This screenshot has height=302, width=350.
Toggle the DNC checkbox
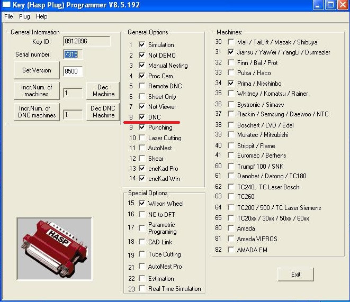pyautogui.click(x=142, y=117)
